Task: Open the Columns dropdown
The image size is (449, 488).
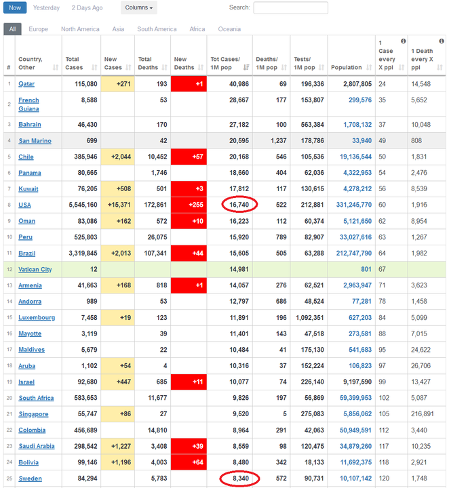Action: coord(139,7)
